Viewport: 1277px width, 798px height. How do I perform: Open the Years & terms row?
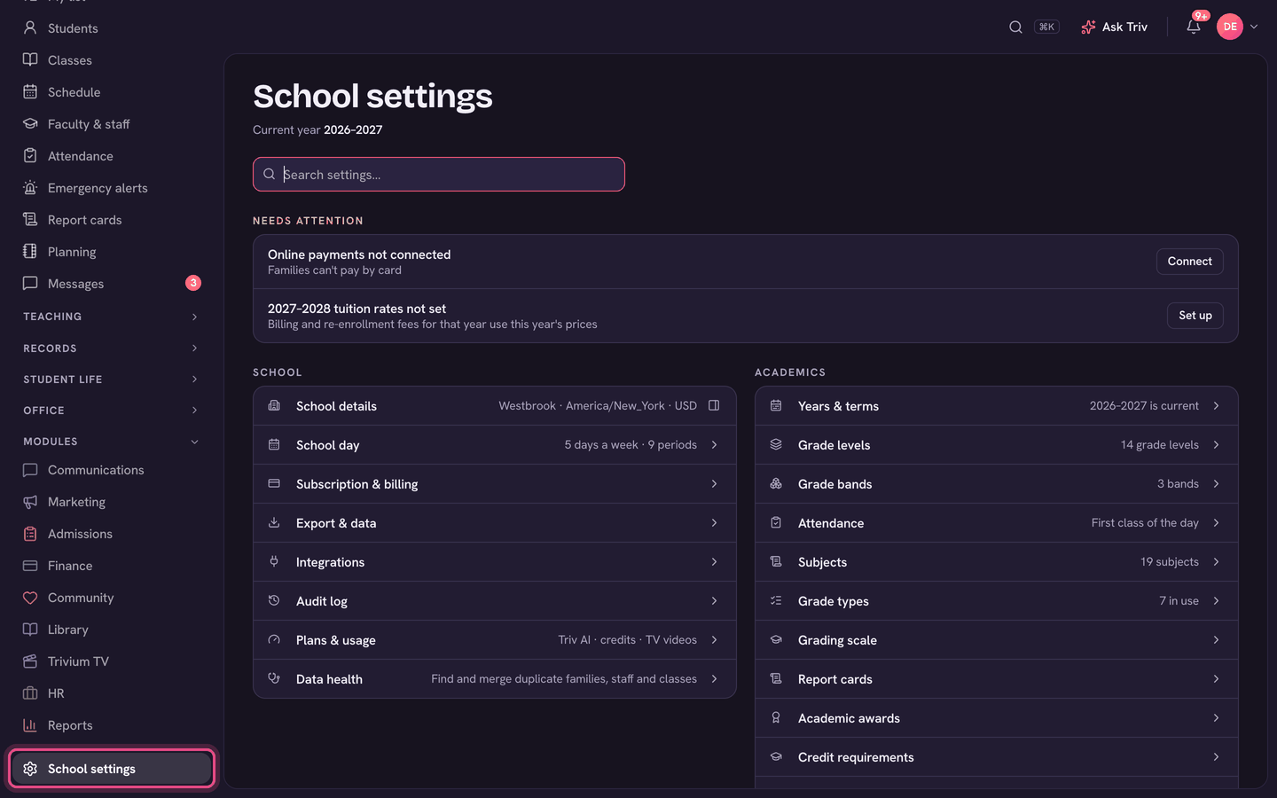tap(997, 406)
